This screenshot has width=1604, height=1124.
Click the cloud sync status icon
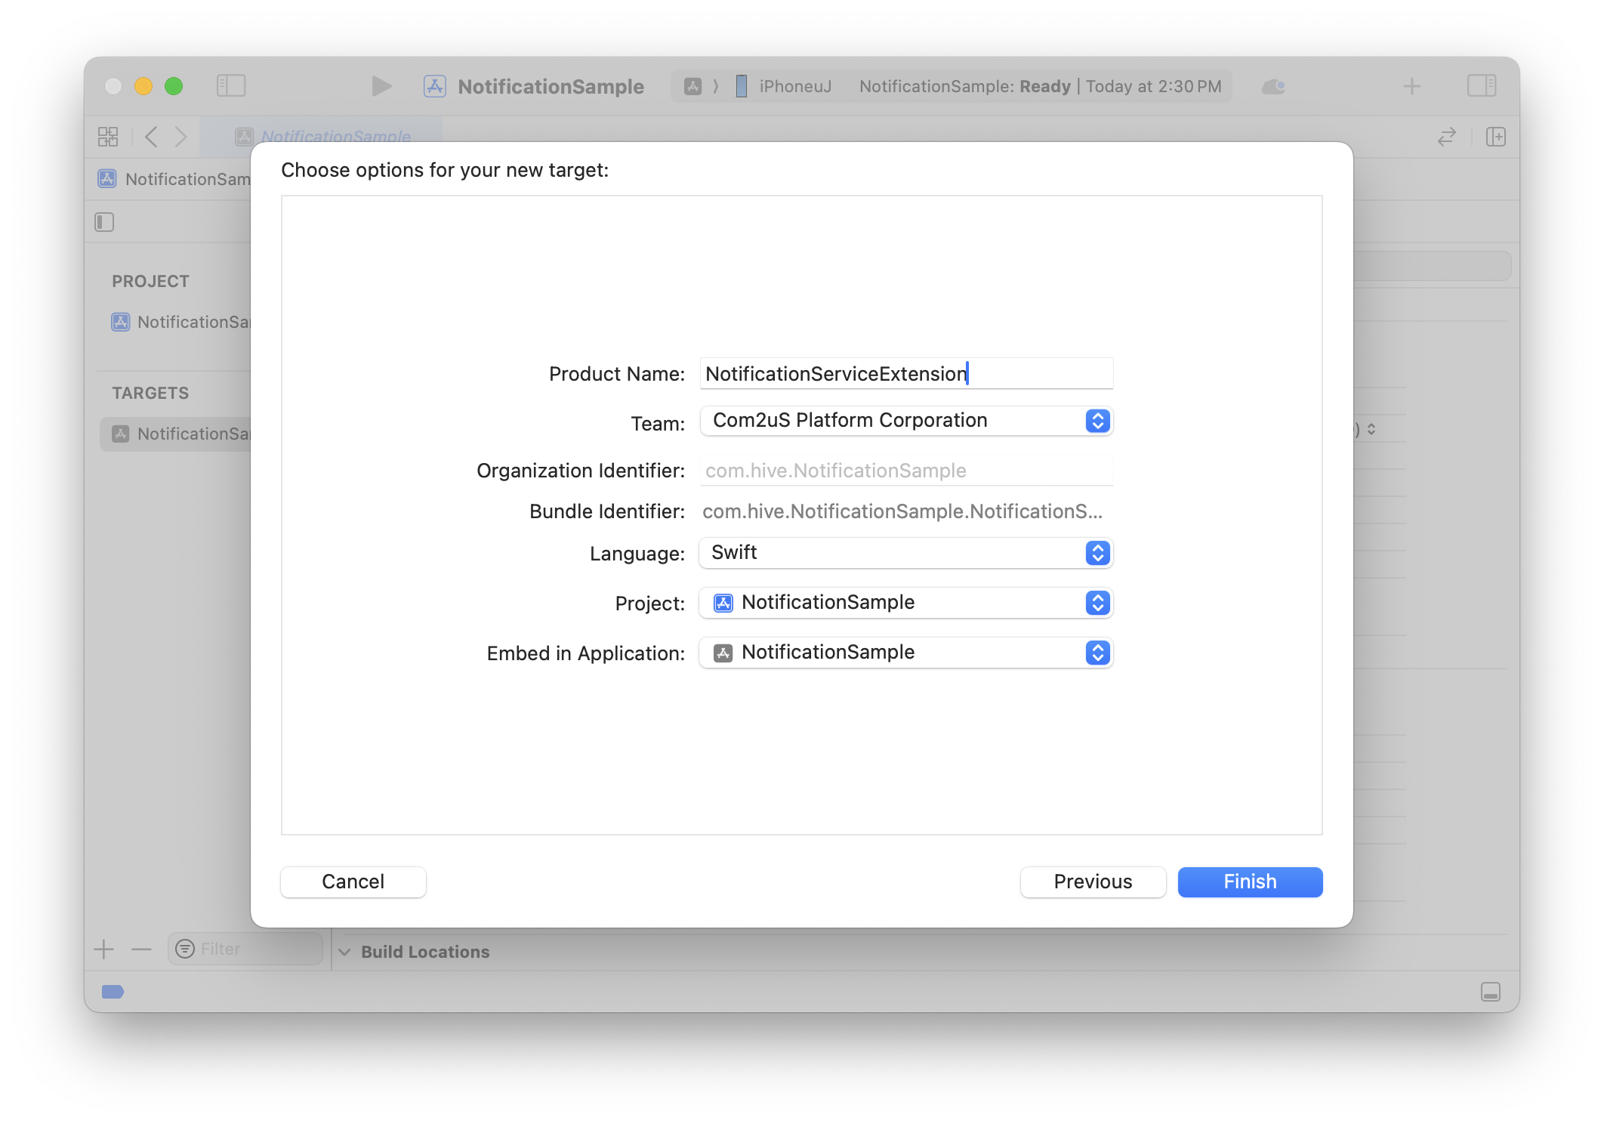1273,86
